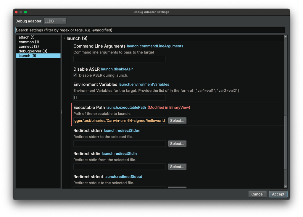Select the connect (3) category
The height and width of the screenshot is (217, 303).
point(29,46)
